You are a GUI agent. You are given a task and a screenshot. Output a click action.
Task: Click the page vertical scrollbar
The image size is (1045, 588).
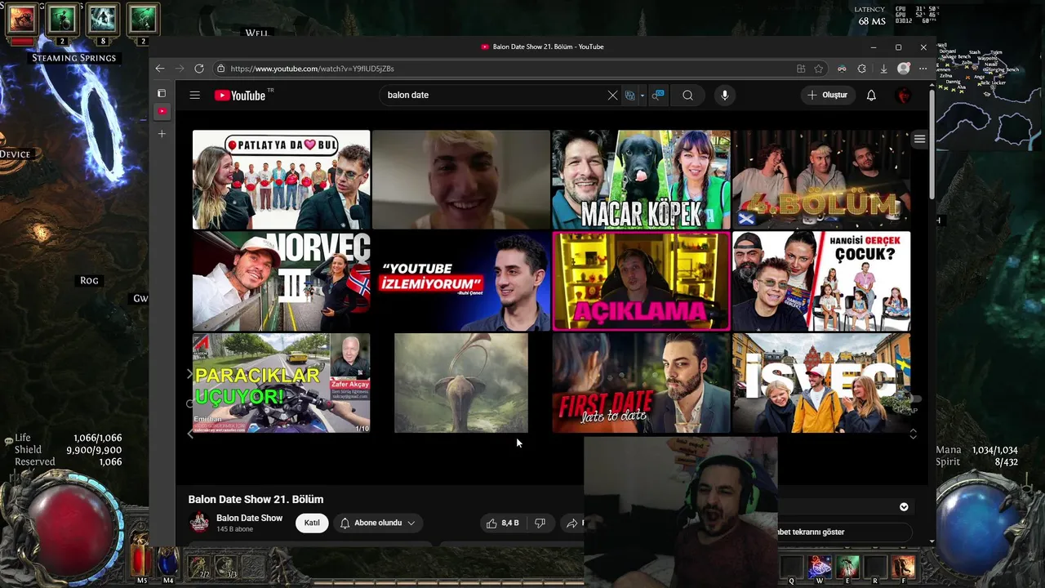pos(932,143)
